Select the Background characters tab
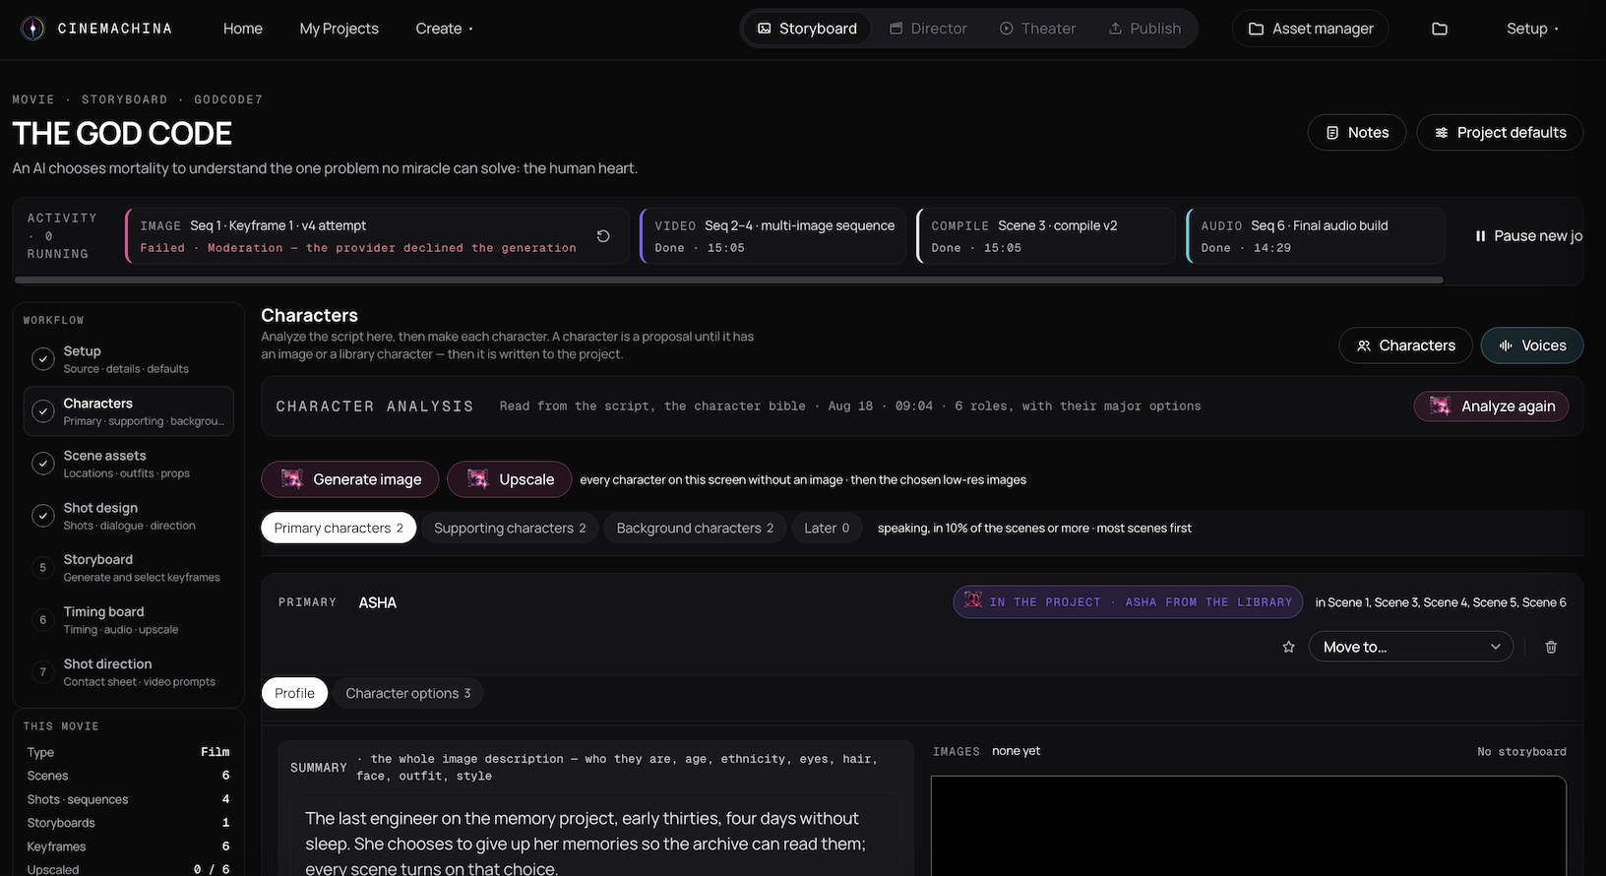1606x876 pixels. pyautogui.click(x=695, y=528)
